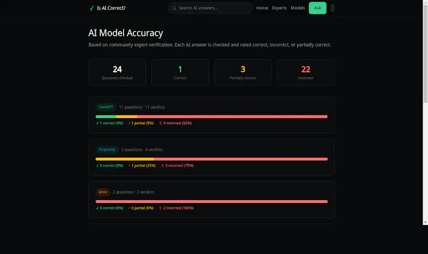Click the page vertical scrollbar thumb

[x=425, y=53]
